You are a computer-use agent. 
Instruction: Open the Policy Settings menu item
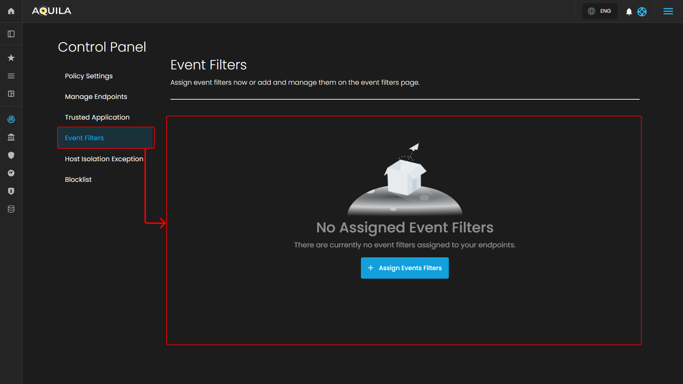click(89, 76)
